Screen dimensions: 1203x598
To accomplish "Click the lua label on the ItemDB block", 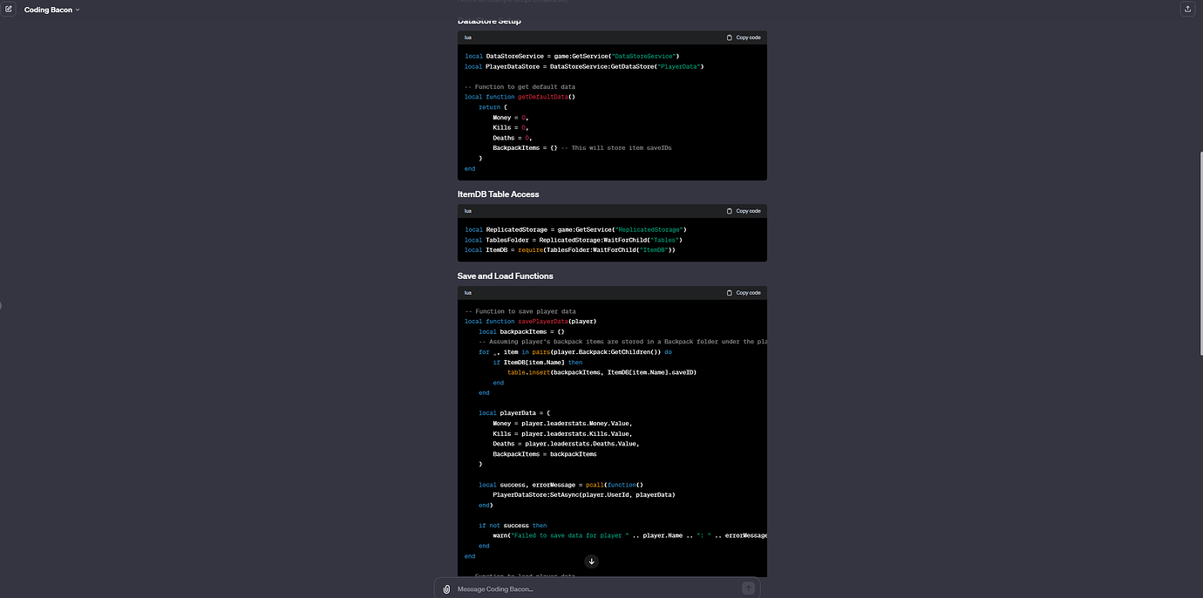I will (x=467, y=211).
